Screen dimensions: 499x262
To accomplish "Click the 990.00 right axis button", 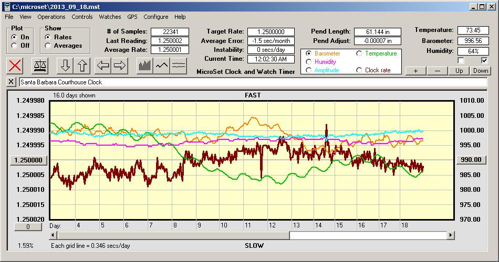I will [x=471, y=160].
